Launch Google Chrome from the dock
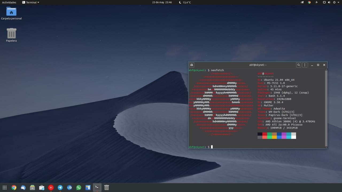This screenshot has height=192, width=342. (x=14, y=187)
